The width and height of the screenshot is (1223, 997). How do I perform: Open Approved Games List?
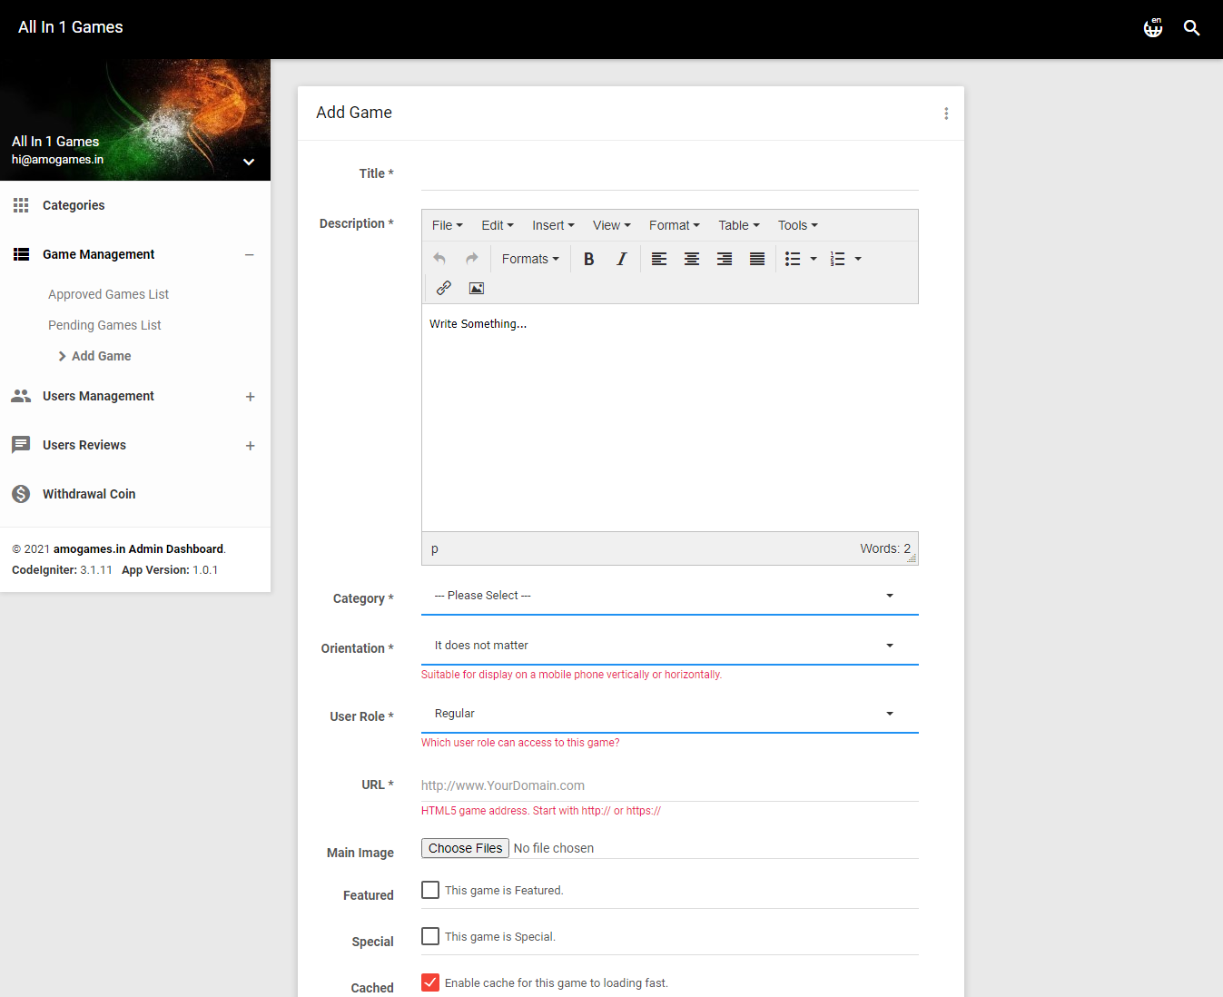108,294
